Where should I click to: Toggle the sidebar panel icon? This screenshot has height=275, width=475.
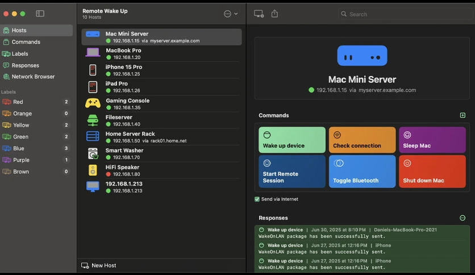coord(40,14)
